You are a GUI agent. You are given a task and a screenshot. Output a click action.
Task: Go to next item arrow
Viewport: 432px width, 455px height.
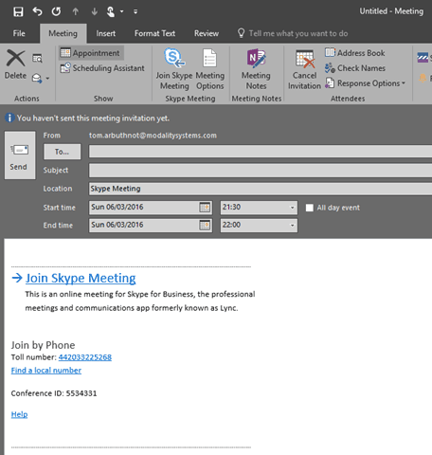[94, 11]
